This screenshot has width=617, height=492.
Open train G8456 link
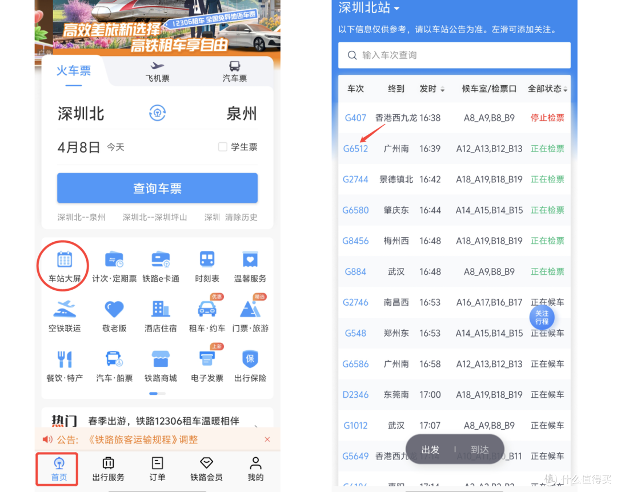coord(355,241)
